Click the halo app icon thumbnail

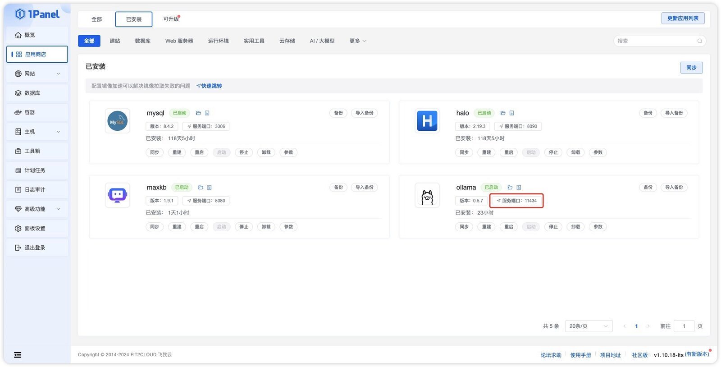click(x=427, y=121)
